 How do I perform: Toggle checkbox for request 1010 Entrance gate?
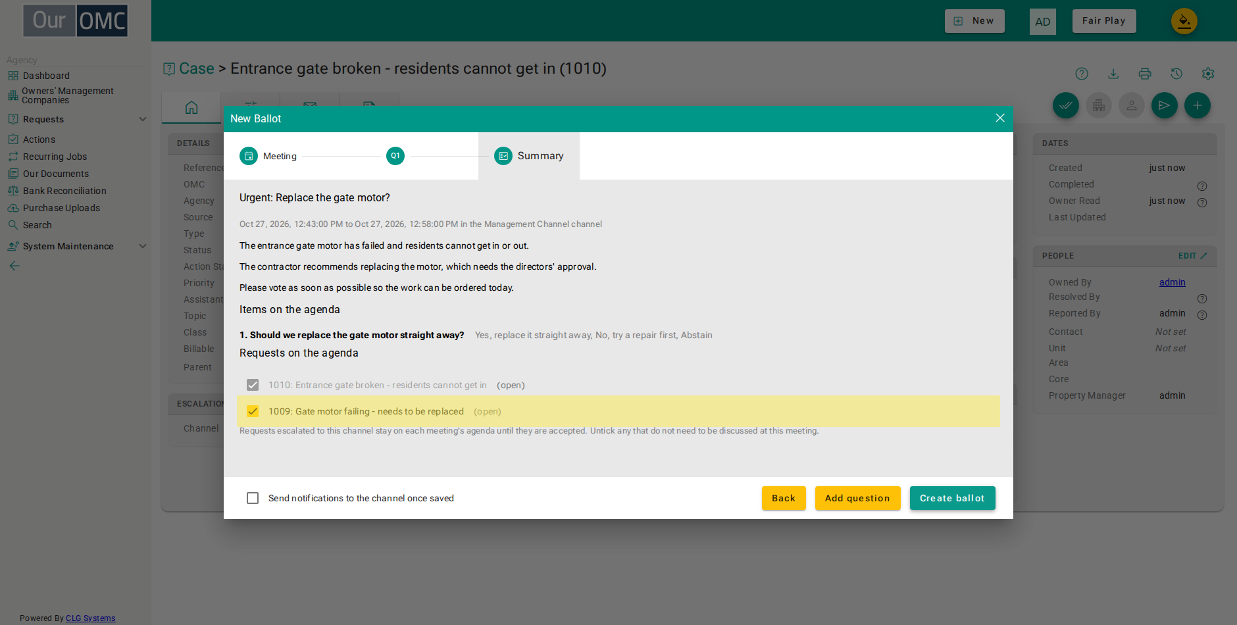pyautogui.click(x=253, y=385)
